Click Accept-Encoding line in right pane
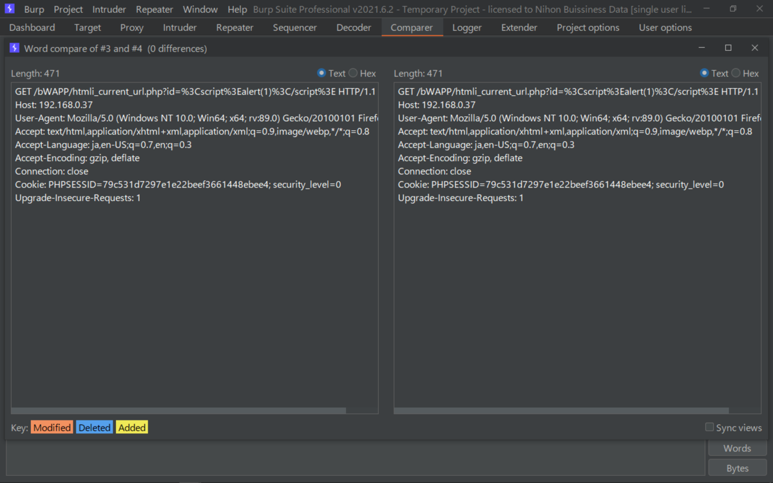 460,158
